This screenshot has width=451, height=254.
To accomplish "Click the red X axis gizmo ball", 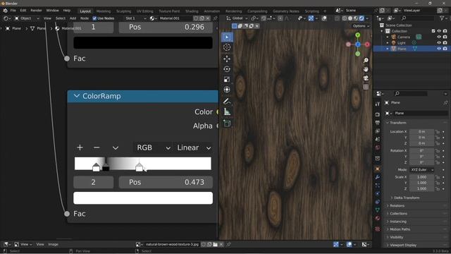I will (367, 44).
